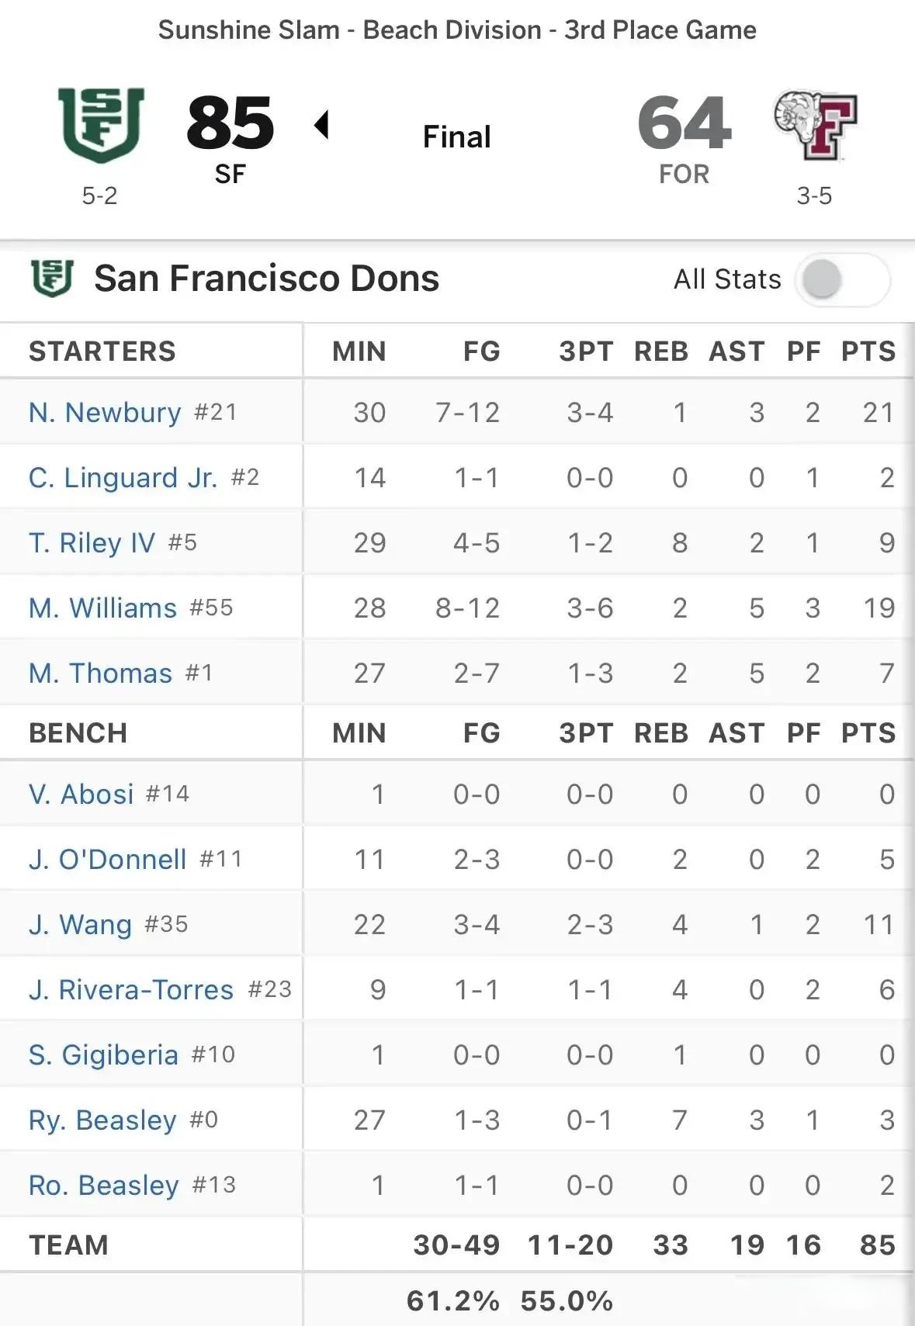The width and height of the screenshot is (915, 1326).
Task: Click the San Francisco Dons team heading
Action: click(x=266, y=278)
